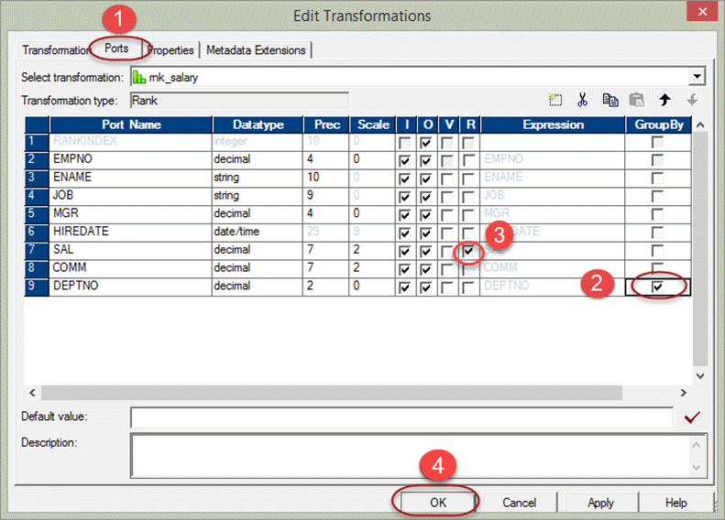Select the SAL port name cell
Viewport: 725px width, 520px height.
(x=130, y=249)
